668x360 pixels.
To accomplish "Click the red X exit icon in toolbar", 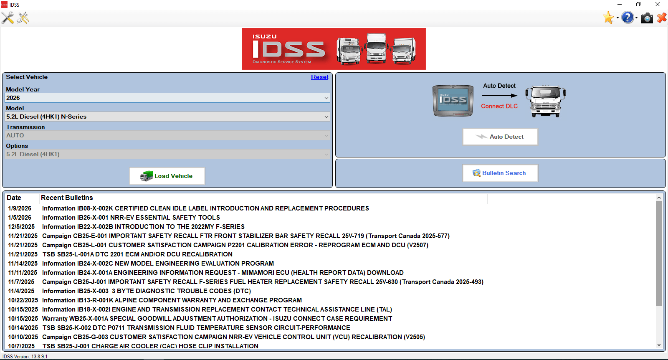I will click(662, 18).
